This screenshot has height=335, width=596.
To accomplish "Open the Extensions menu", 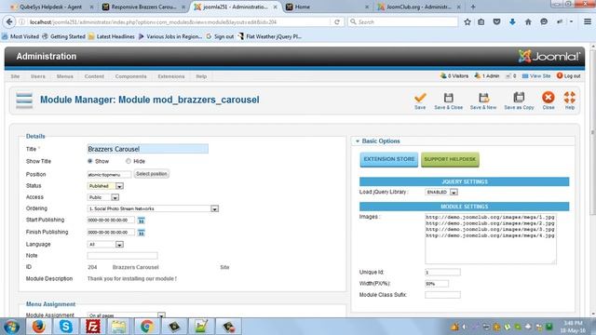I will click(171, 76).
